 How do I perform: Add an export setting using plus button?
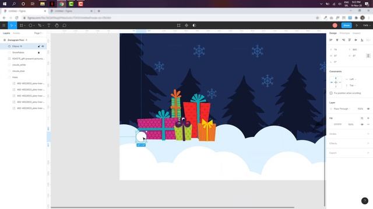pyautogui.click(x=368, y=153)
